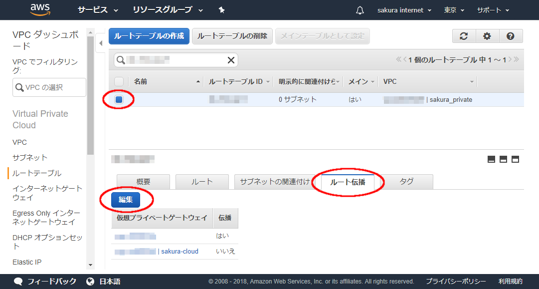Maximize the details pane layout icon
Image resolution: width=539 pixels, height=289 pixels.
pos(516,159)
